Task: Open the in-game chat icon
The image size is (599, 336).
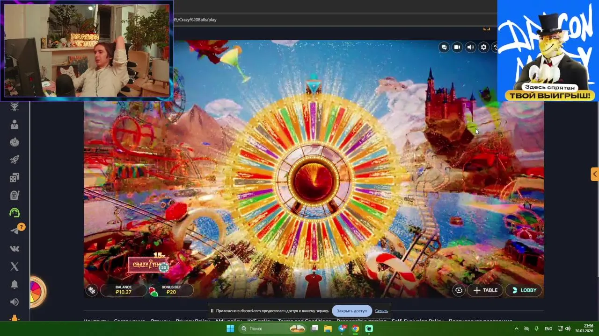Action: (x=444, y=47)
